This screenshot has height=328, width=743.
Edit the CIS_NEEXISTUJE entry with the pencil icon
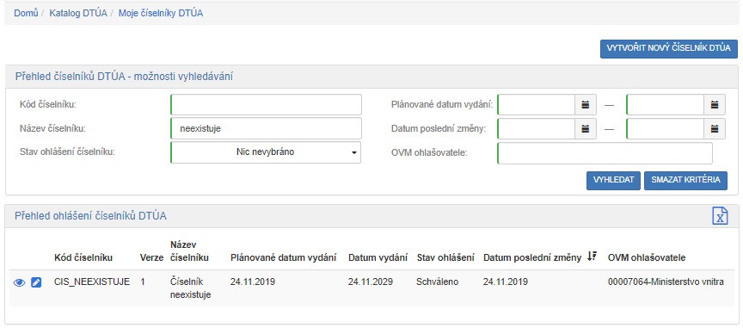(x=36, y=282)
